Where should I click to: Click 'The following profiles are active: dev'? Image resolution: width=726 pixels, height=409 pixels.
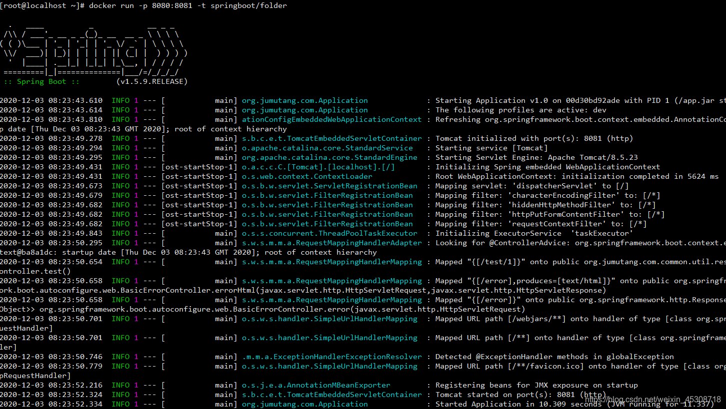click(521, 110)
